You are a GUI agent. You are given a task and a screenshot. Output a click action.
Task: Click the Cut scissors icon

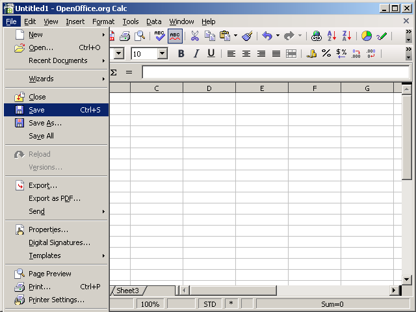(195, 36)
